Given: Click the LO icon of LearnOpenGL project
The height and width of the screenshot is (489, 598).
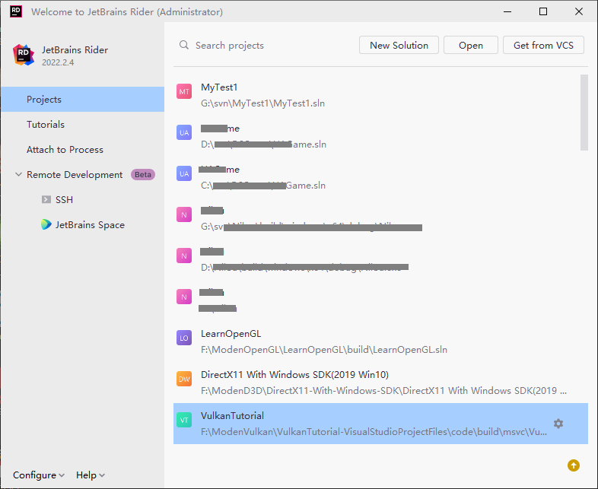Looking at the screenshot, I should click(x=184, y=338).
